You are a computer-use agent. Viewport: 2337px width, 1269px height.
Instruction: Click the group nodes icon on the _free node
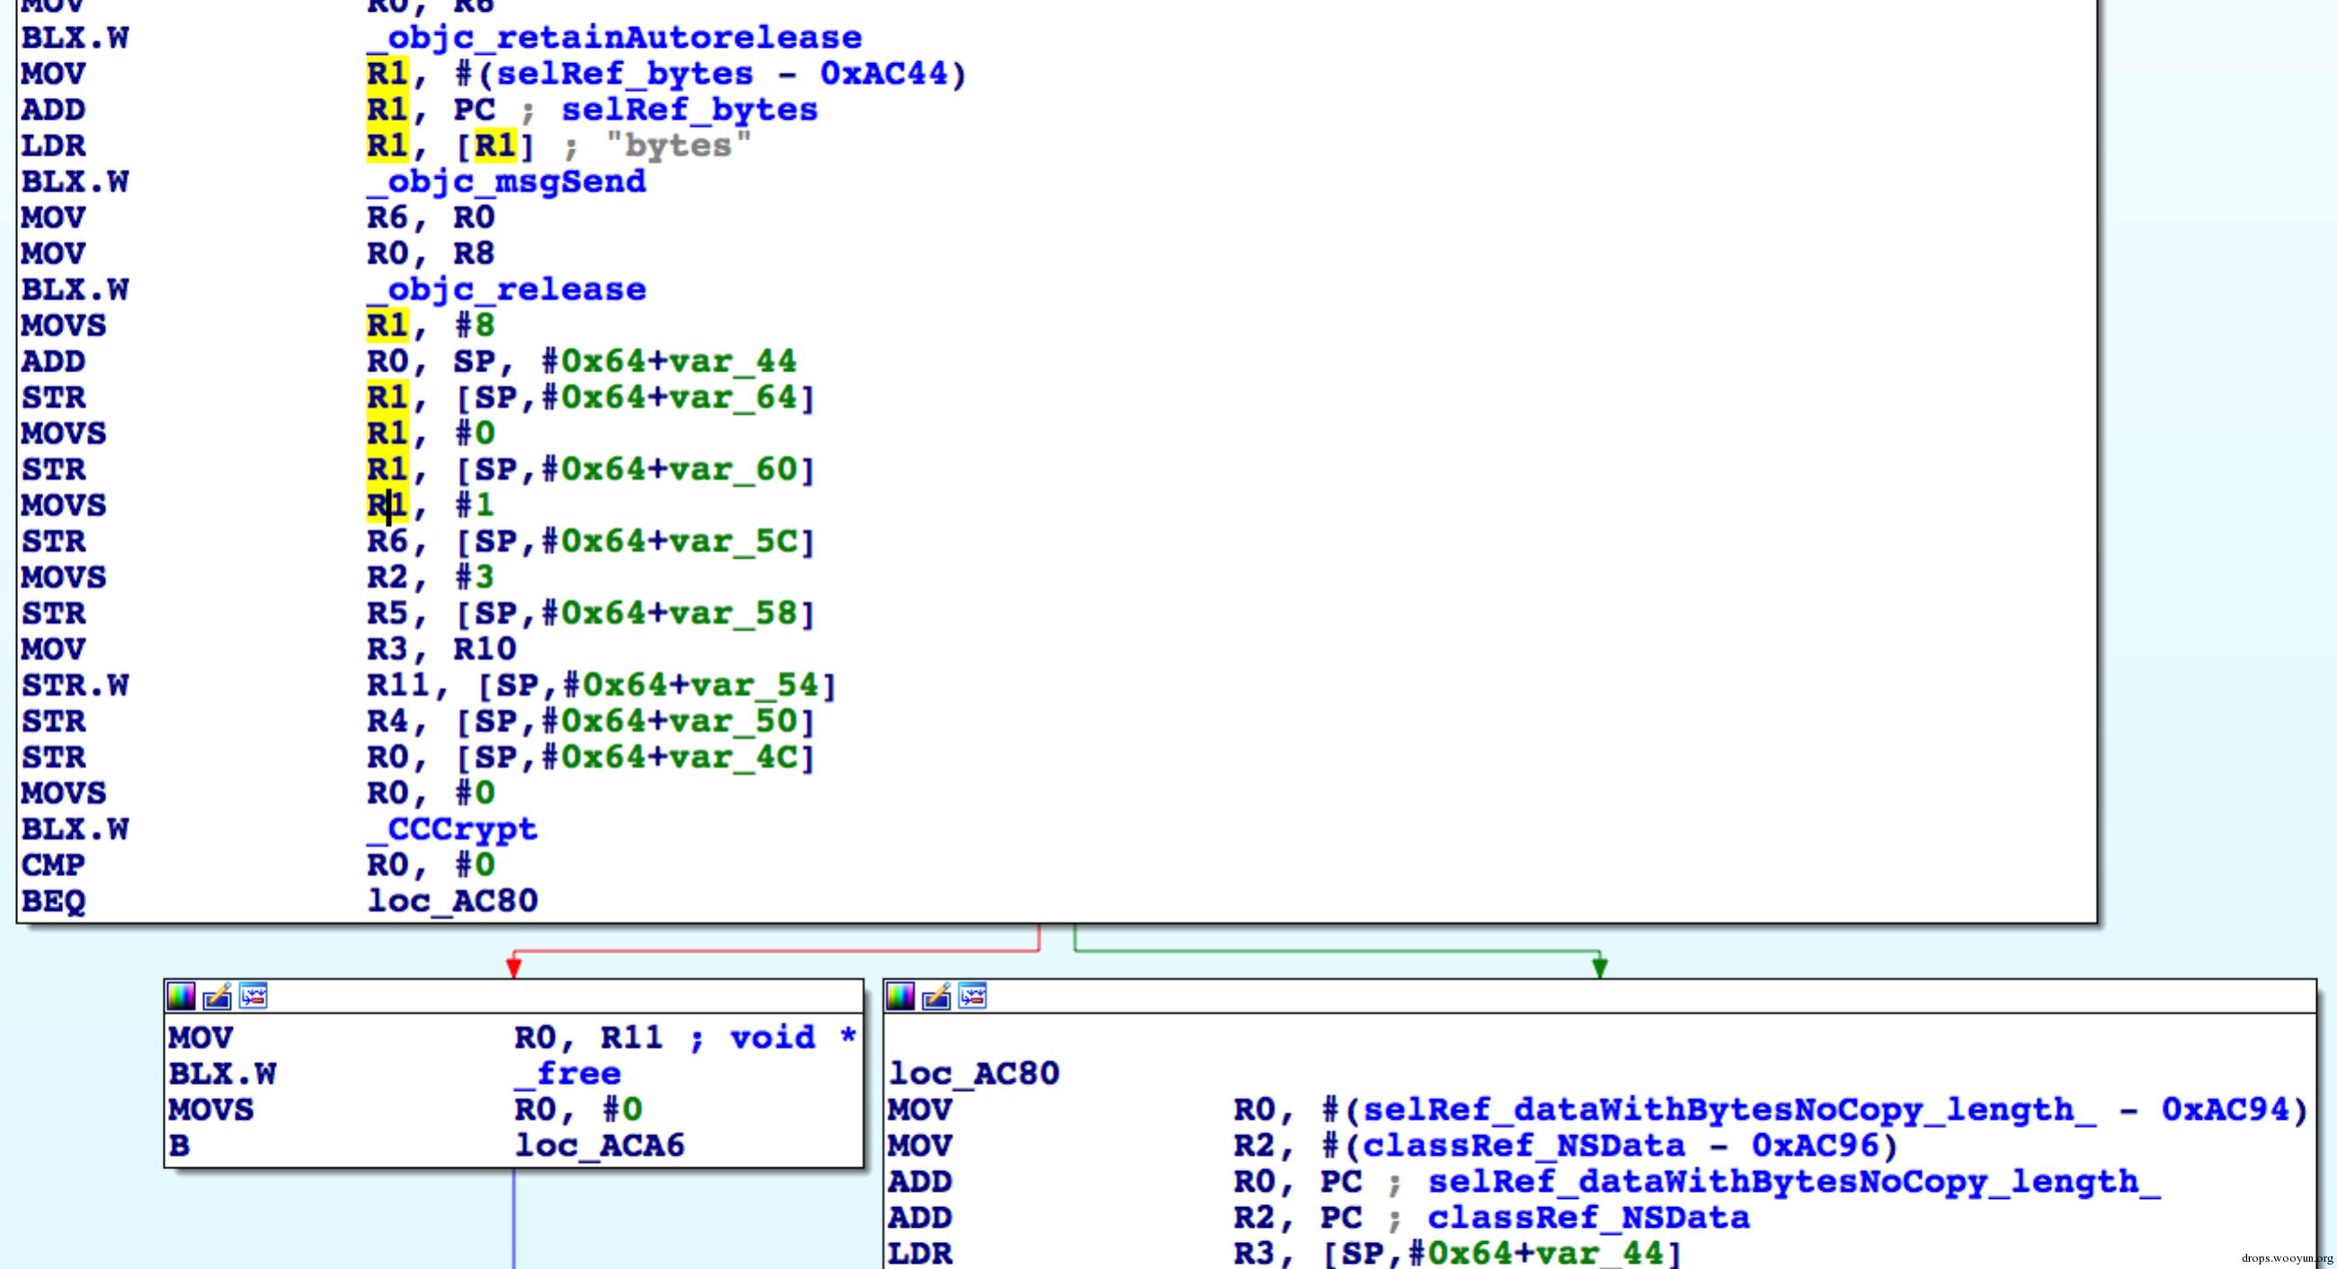point(253,997)
